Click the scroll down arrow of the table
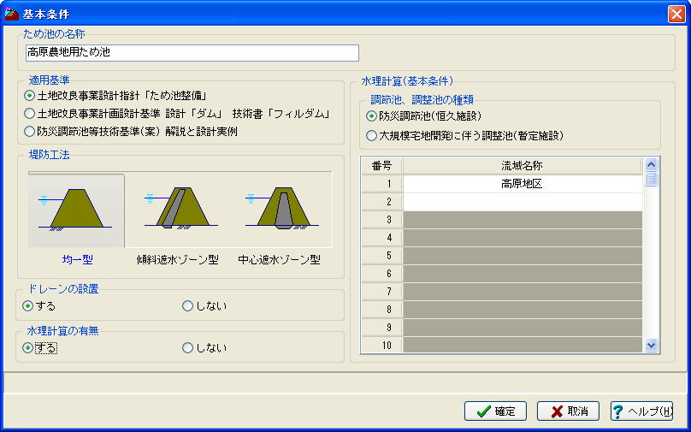 pos(651,345)
